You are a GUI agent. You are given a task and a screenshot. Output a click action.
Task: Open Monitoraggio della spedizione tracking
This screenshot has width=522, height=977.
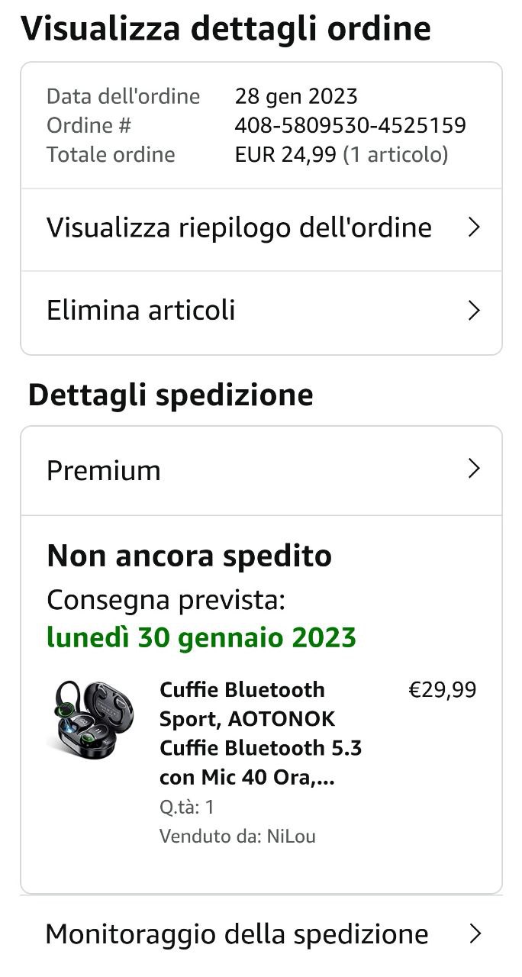(261, 934)
